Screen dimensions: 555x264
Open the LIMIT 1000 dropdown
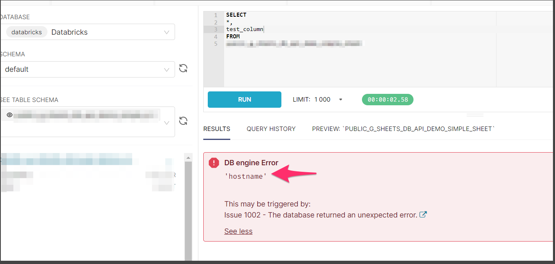(341, 99)
